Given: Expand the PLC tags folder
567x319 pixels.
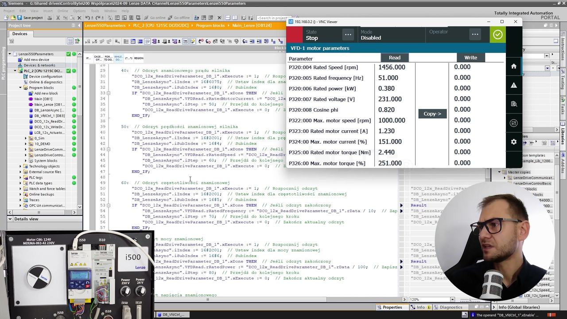Looking at the screenshot, I should click(x=20, y=178).
